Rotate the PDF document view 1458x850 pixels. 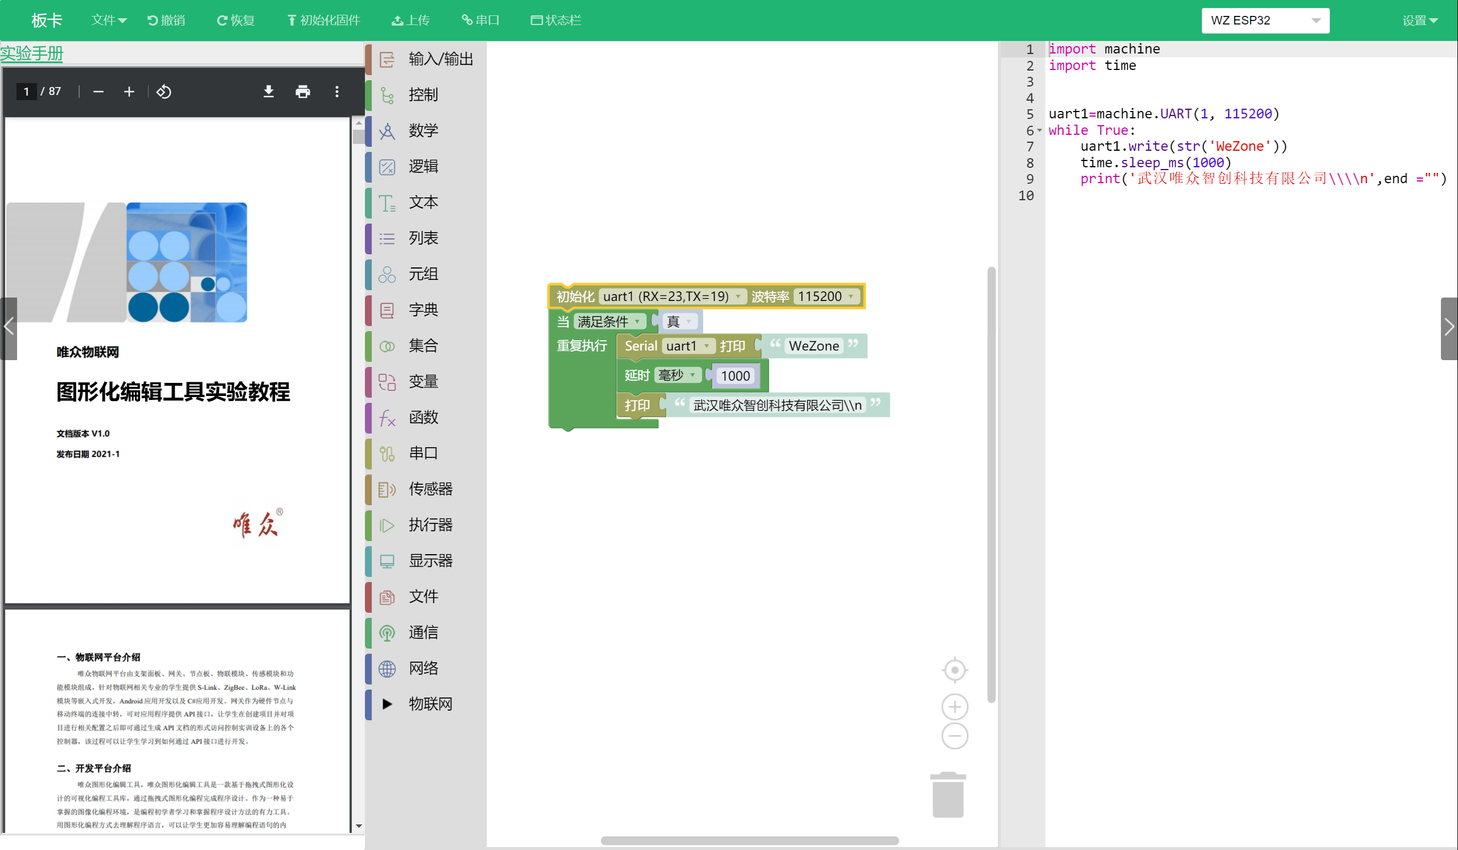[x=164, y=92]
